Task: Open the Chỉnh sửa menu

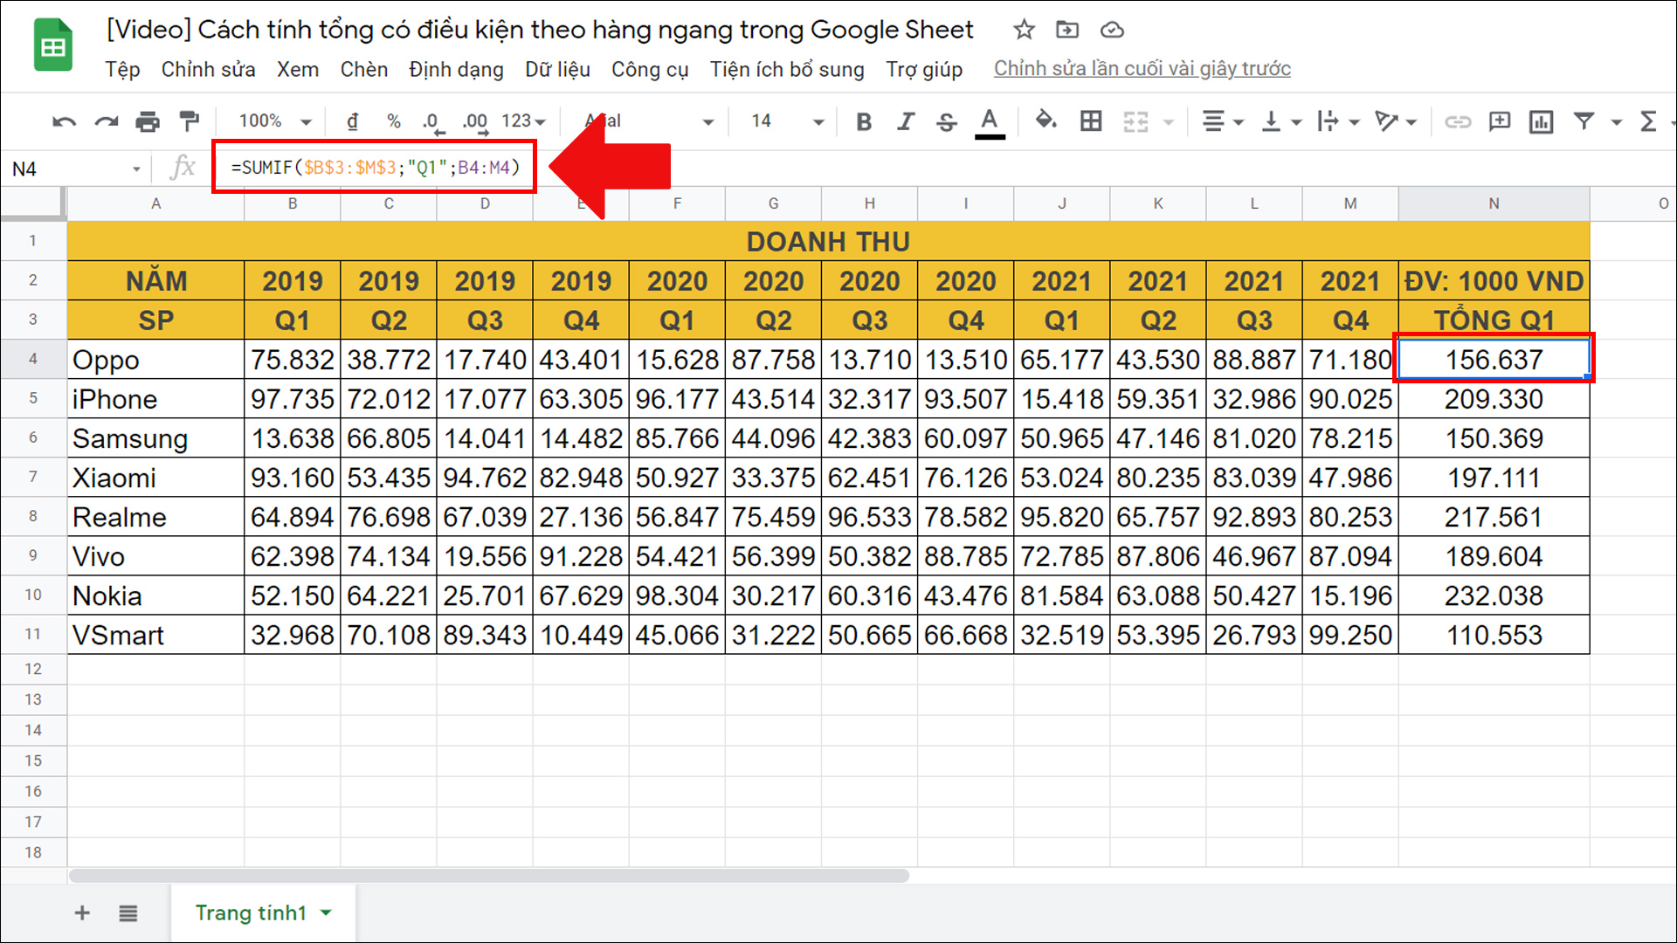Action: click(x=208, y=69)
